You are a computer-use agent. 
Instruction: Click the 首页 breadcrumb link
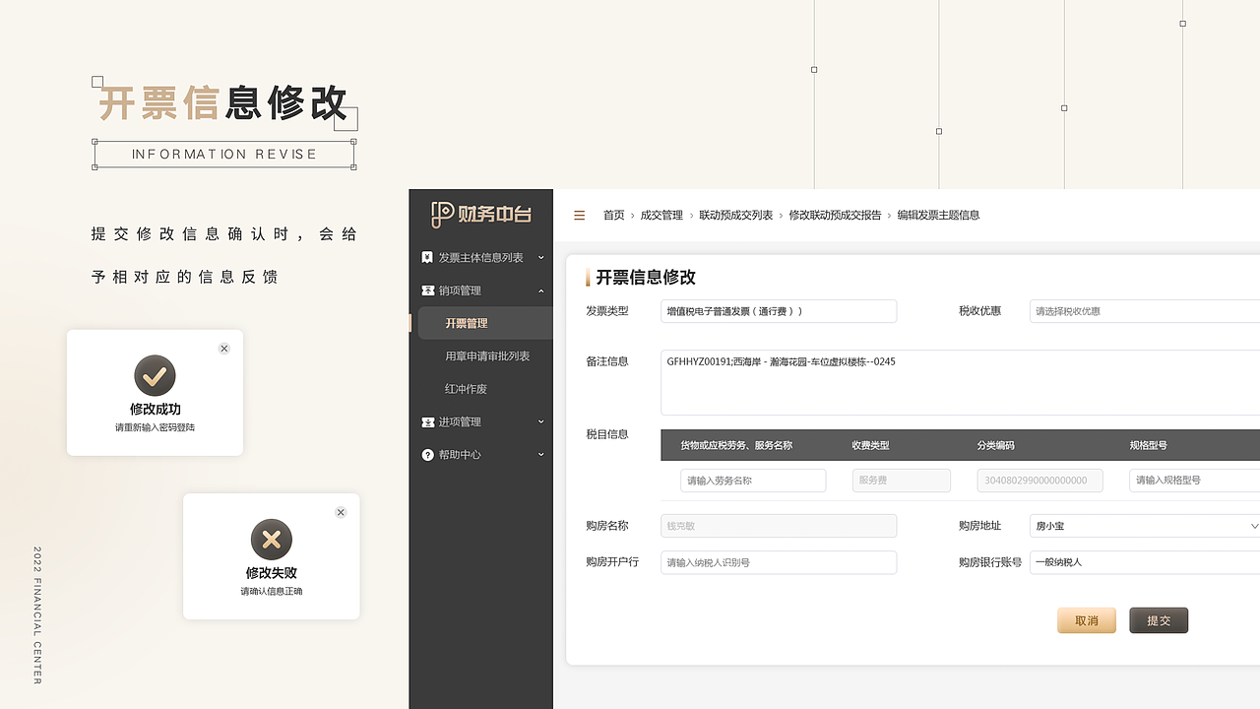[613, 215]
